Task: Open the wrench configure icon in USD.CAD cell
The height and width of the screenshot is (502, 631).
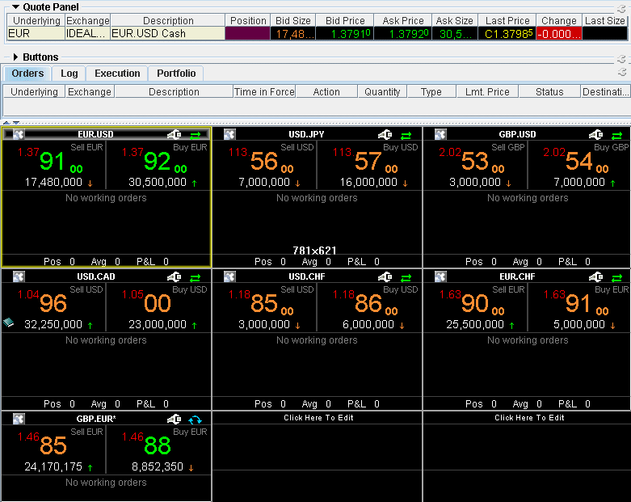Action: click(x=175, y=277)
